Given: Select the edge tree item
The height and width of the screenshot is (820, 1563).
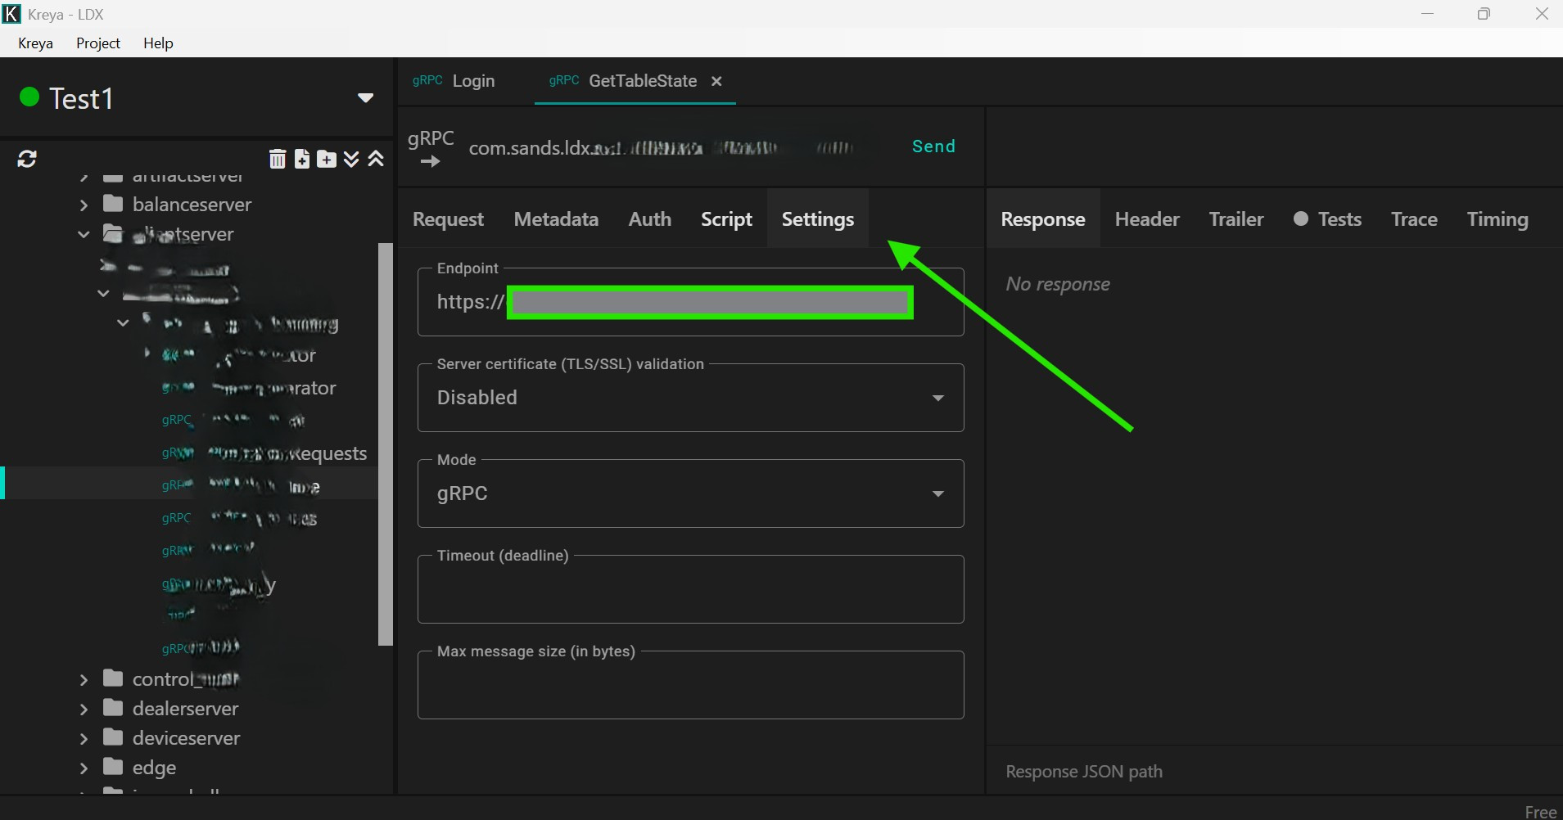Looking at the screenshot, I should [154, 768].
